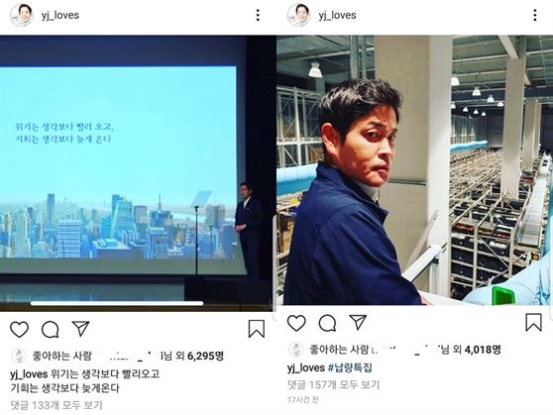Open the warehouse selfie photo
The image size is (553, 415).
[414, 170]
